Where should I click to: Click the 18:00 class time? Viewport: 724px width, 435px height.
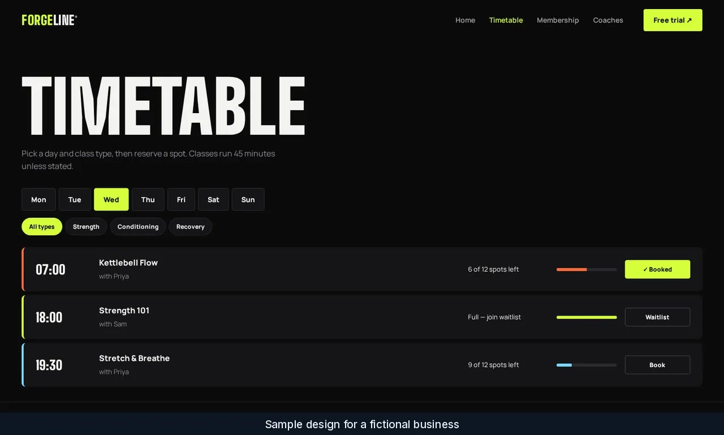(x=49, y=317)
